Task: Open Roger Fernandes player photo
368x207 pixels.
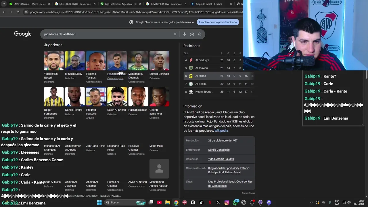Action: pos(54,97)
